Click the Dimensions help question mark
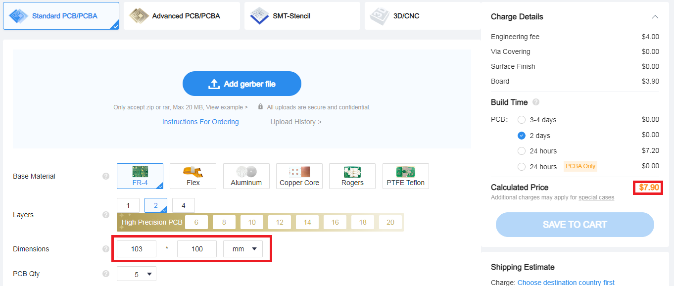 [106, 249]
